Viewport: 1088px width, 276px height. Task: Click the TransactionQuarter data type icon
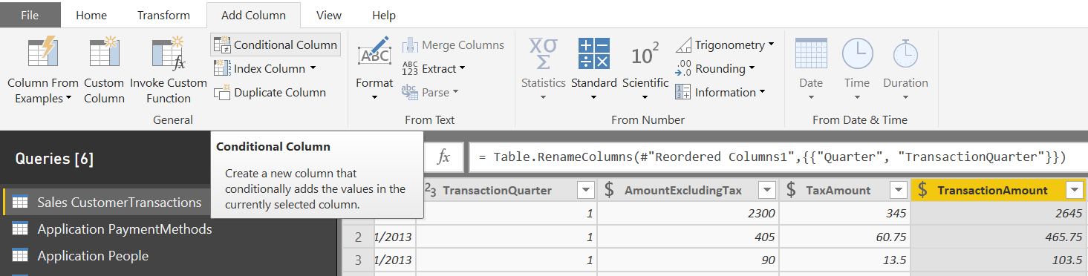coord(430,190)
